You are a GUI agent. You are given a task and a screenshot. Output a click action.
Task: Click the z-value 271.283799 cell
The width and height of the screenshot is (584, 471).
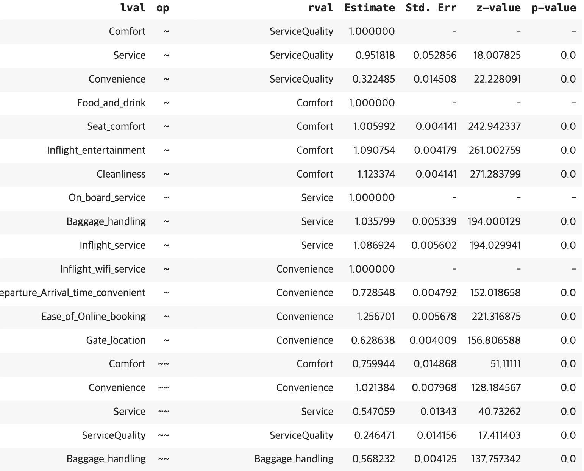point(495,174)
